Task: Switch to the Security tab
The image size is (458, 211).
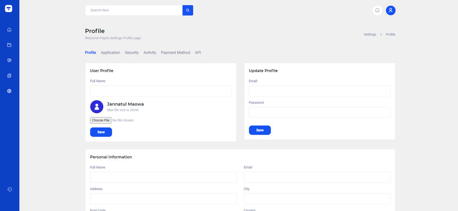Action: (132, 53)
